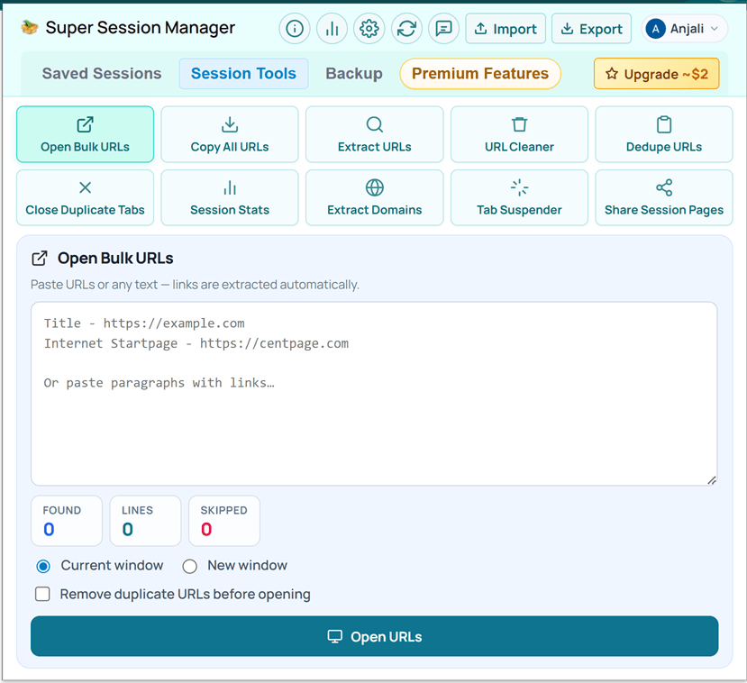Open the feedback message icon
The width and height of the screenshot is (747, 683).
pyautogui.click(x=443, y=29)
